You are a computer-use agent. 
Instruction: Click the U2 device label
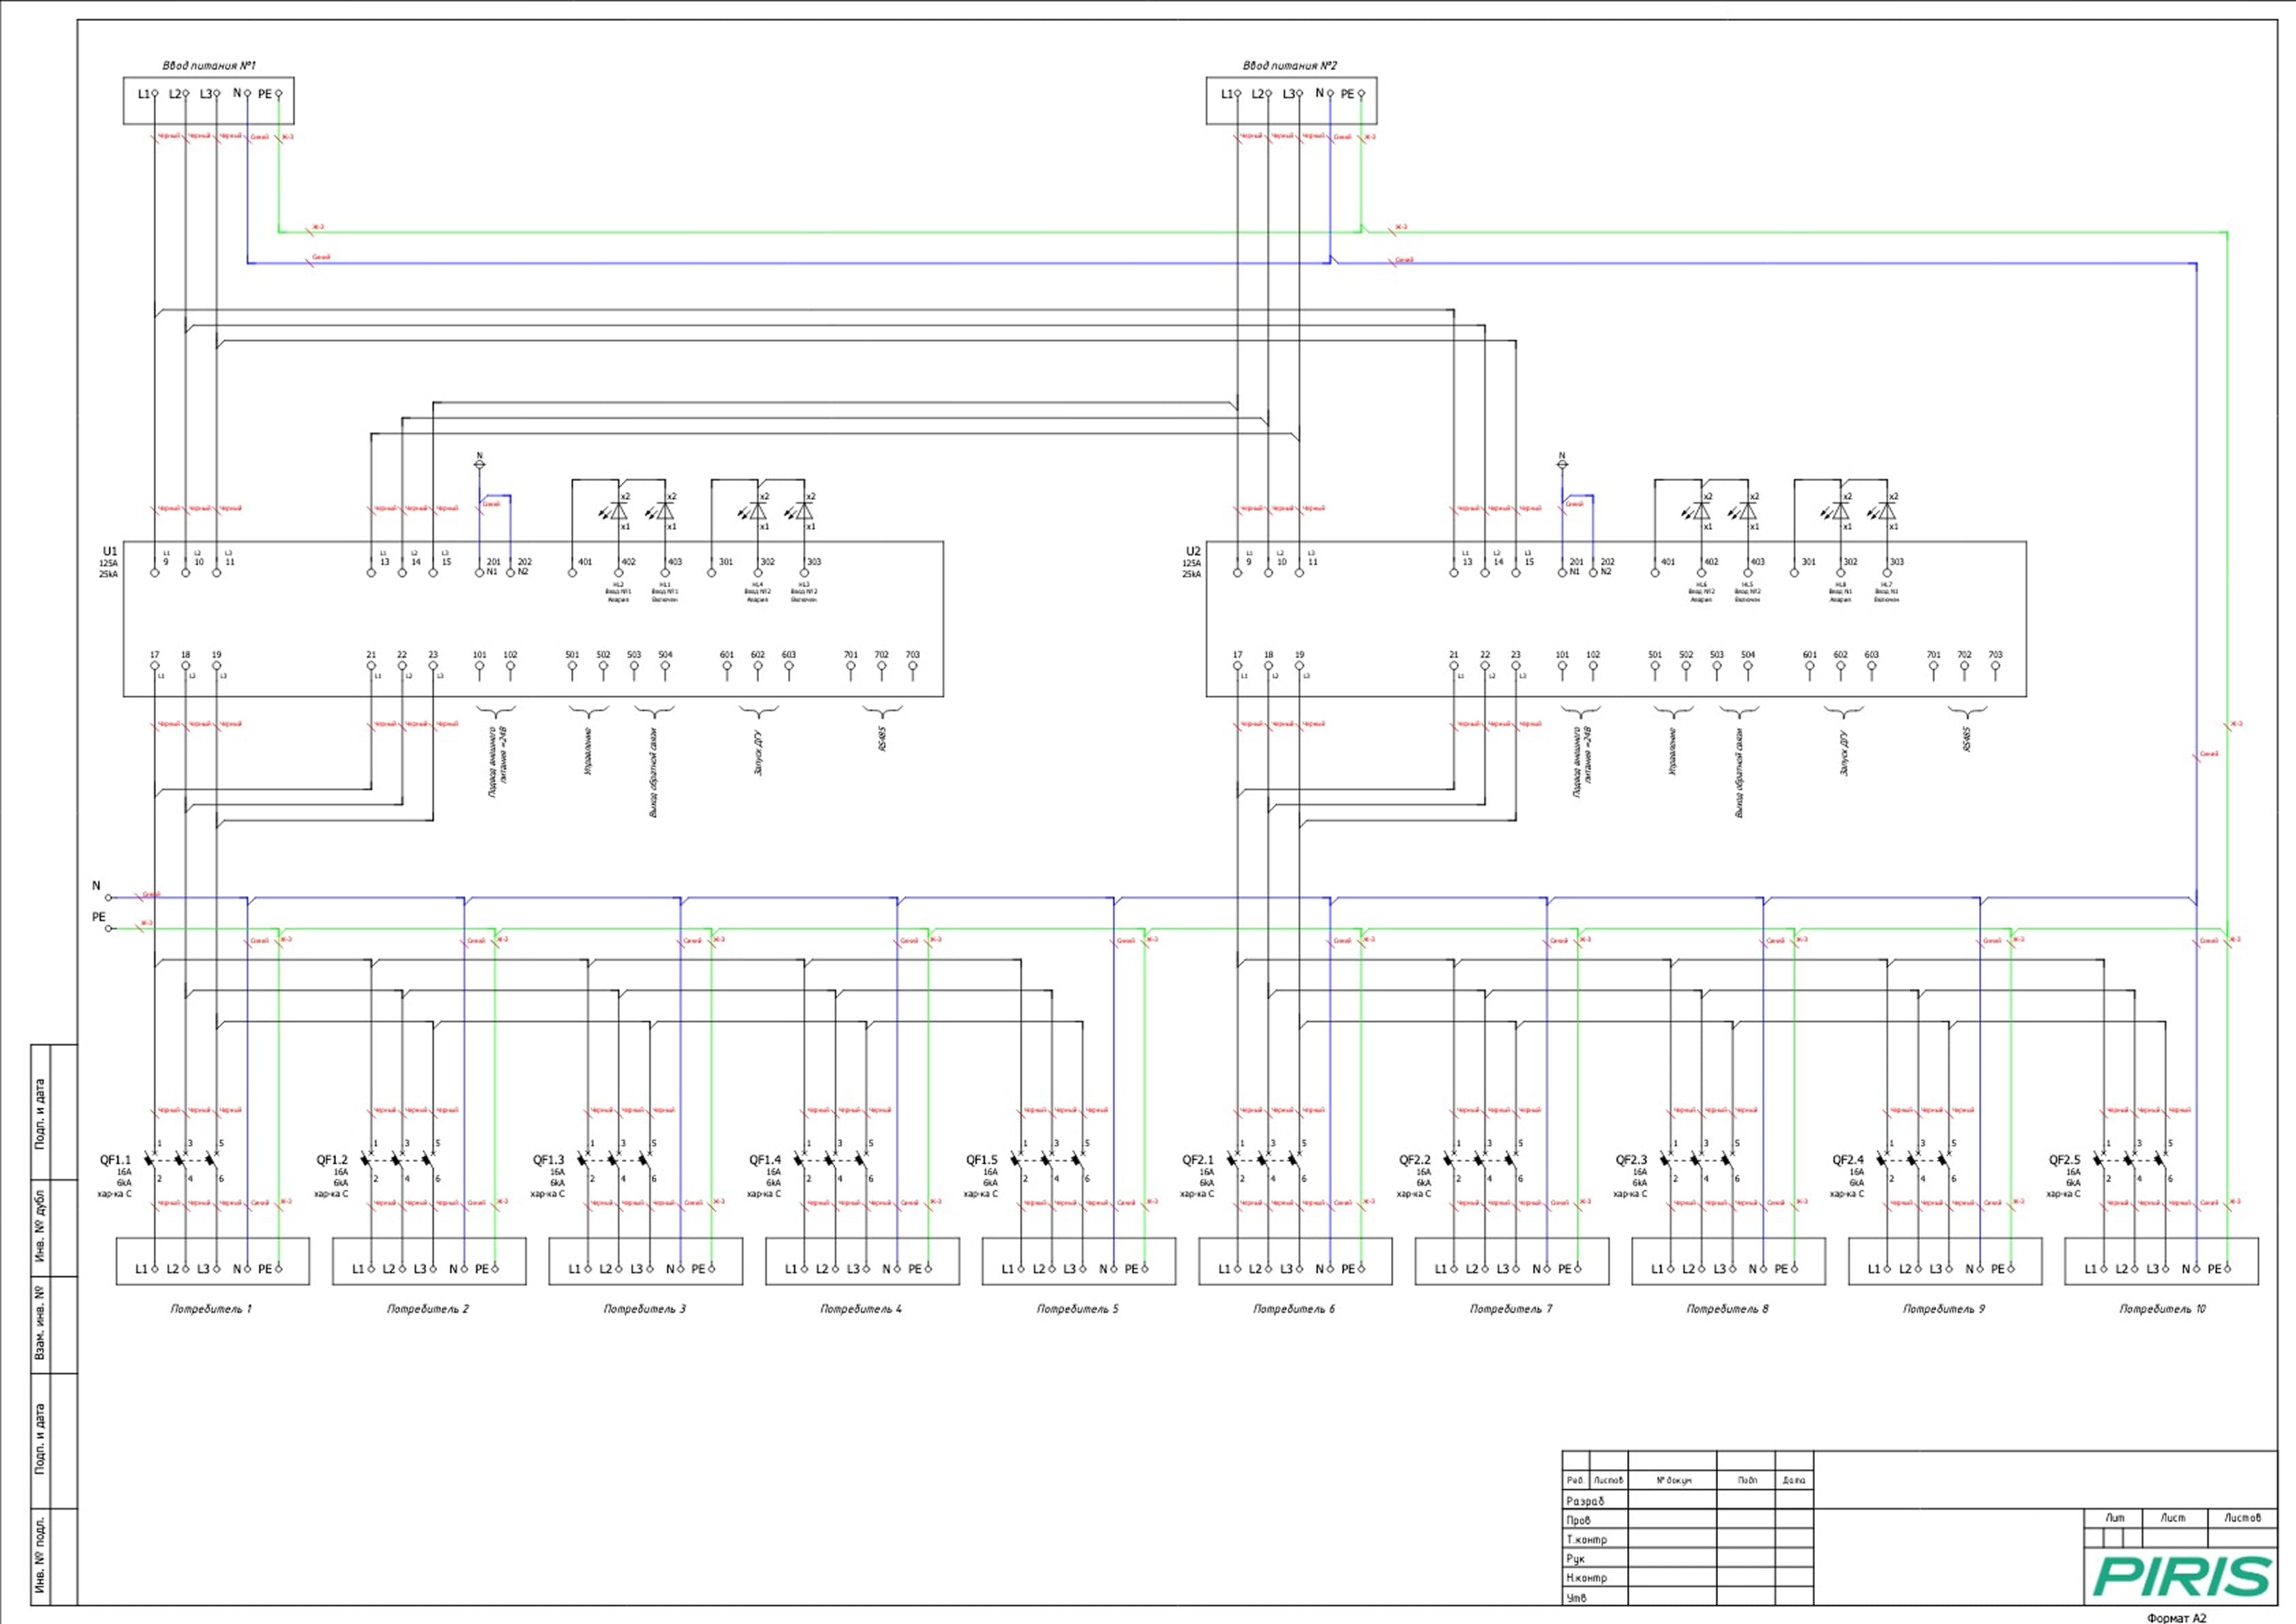(1192, 551)
